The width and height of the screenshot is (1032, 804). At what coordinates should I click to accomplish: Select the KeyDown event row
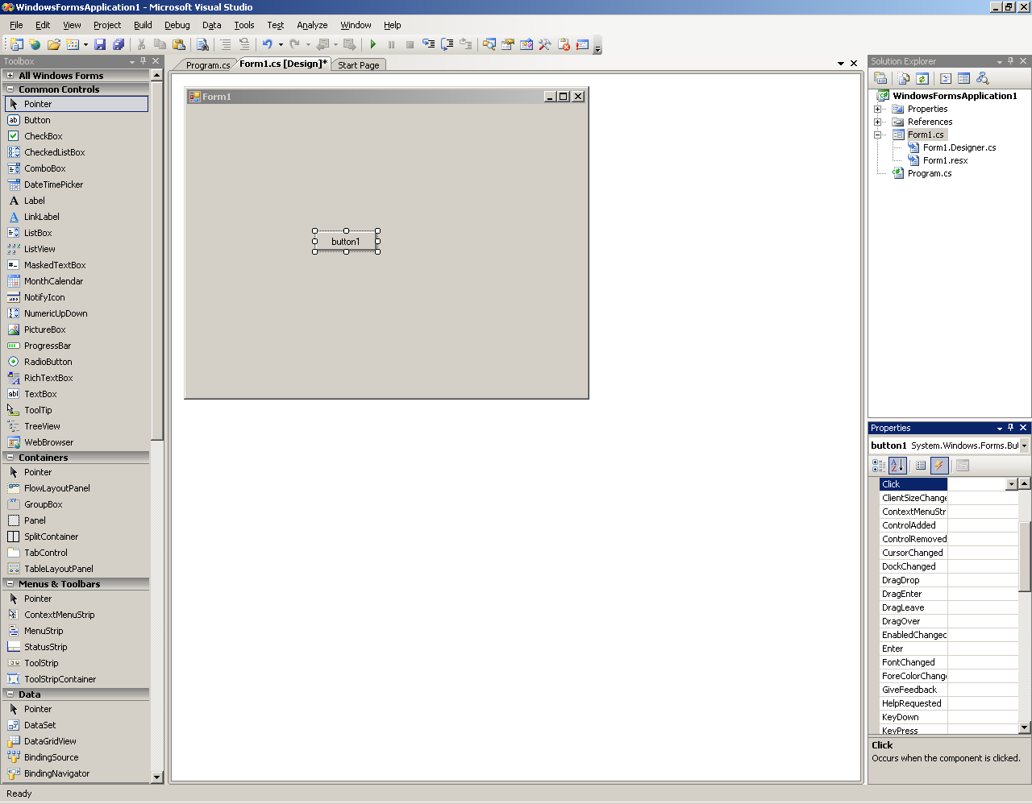tap(949, 717)
